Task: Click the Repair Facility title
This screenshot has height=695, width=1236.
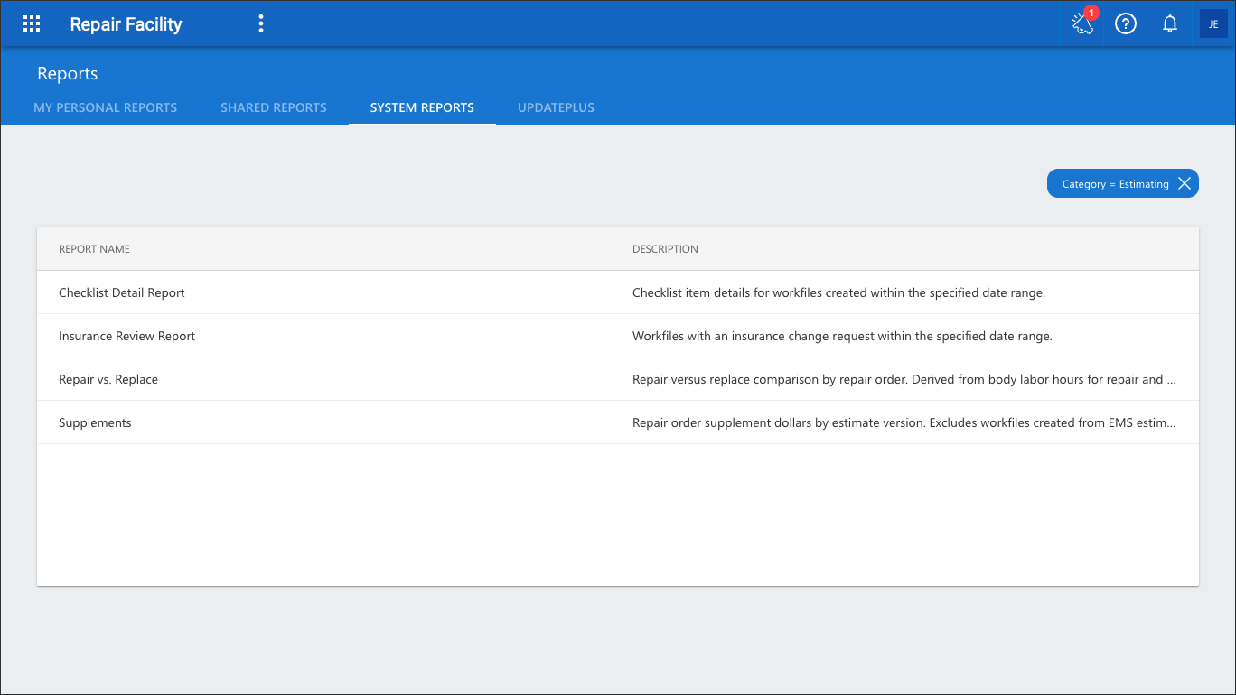Action: point(126,24)
